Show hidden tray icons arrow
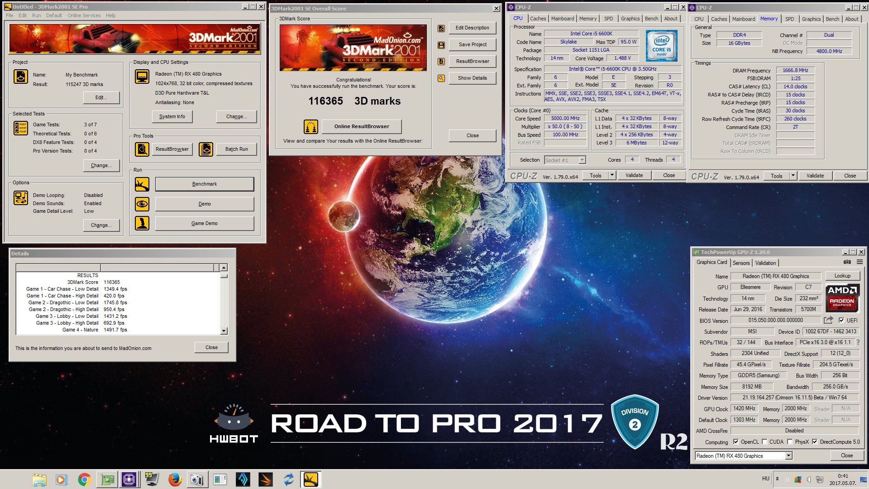The width and height of the screenshot is (869, 489). (777, 479)
